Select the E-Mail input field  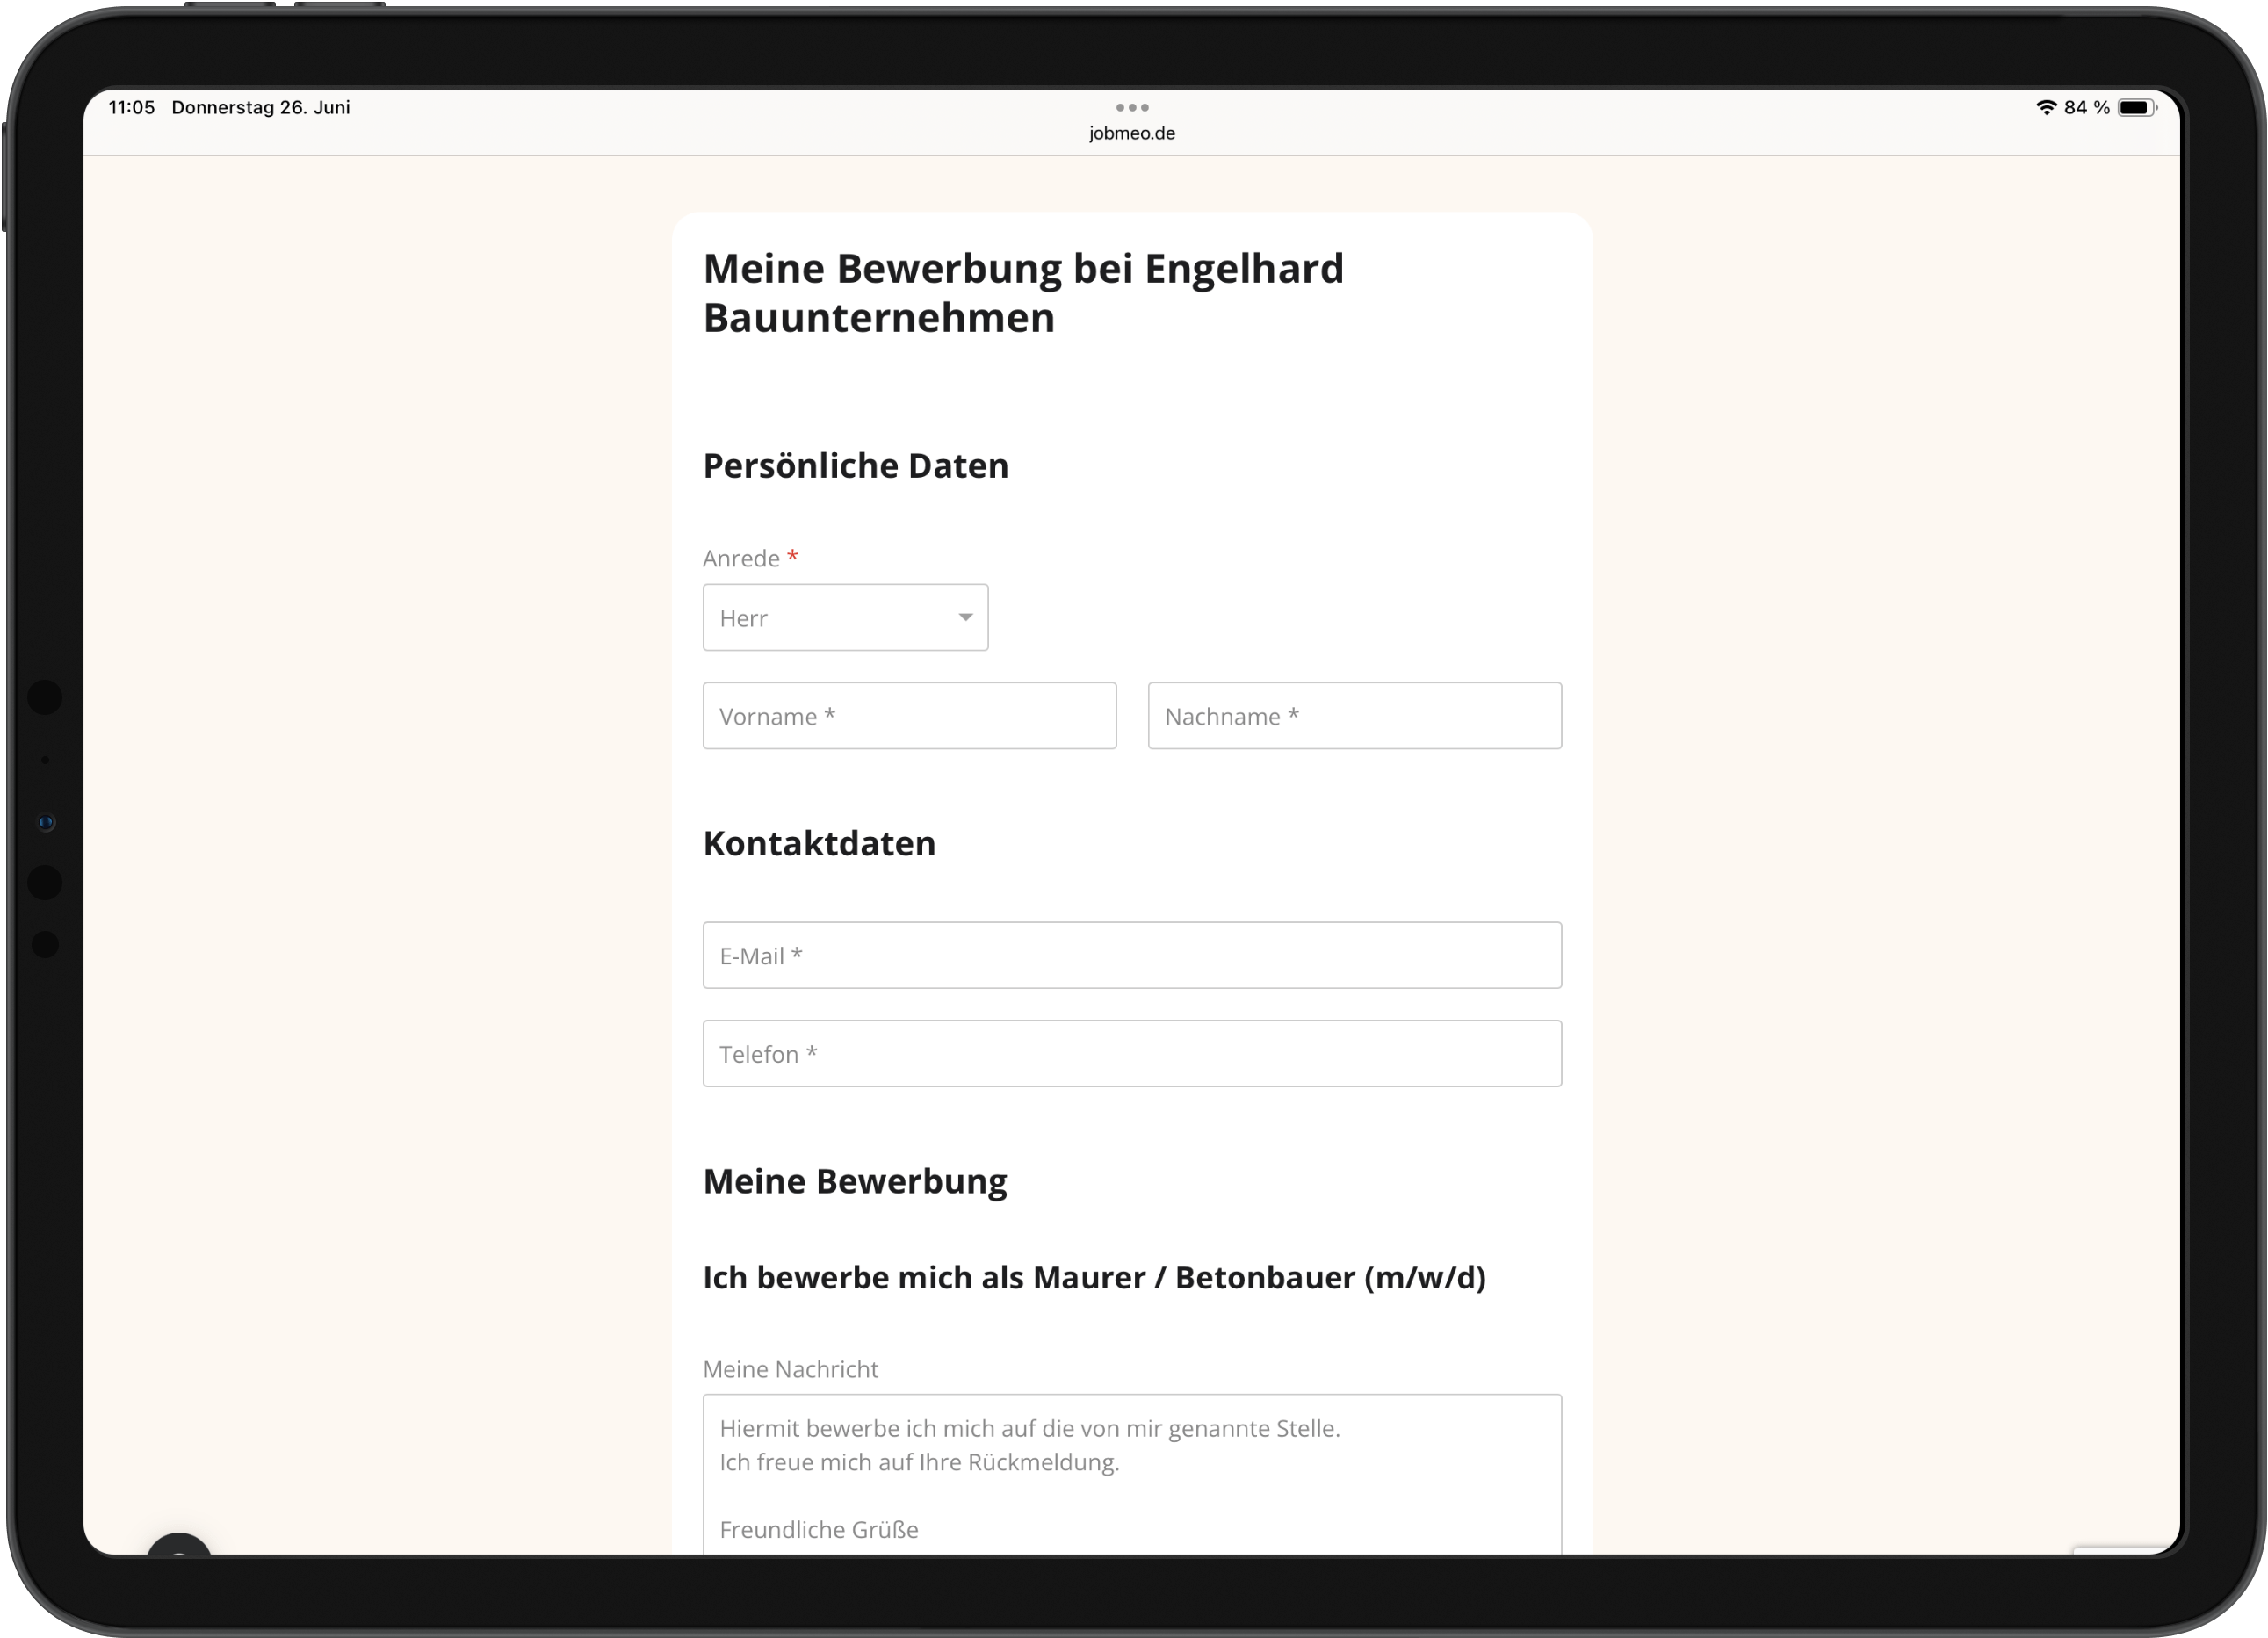pyautogui.click(x=1132, y=955)
